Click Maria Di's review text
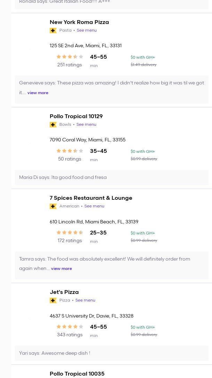Viewport: 212px width, 378px height. (63, 178)
